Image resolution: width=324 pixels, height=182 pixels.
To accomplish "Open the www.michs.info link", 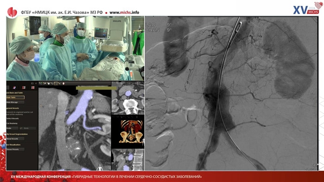I will coord(124,12).
